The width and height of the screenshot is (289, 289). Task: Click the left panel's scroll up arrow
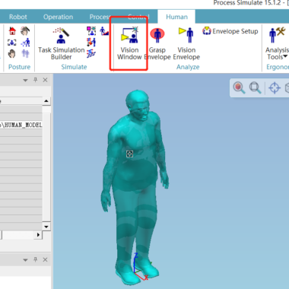[46, 101]
